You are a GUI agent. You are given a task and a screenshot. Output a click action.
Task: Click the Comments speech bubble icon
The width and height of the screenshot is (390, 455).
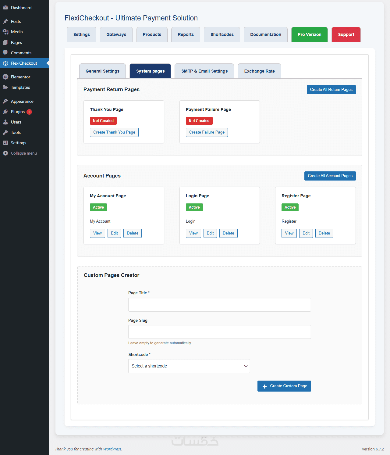(5, 53)
